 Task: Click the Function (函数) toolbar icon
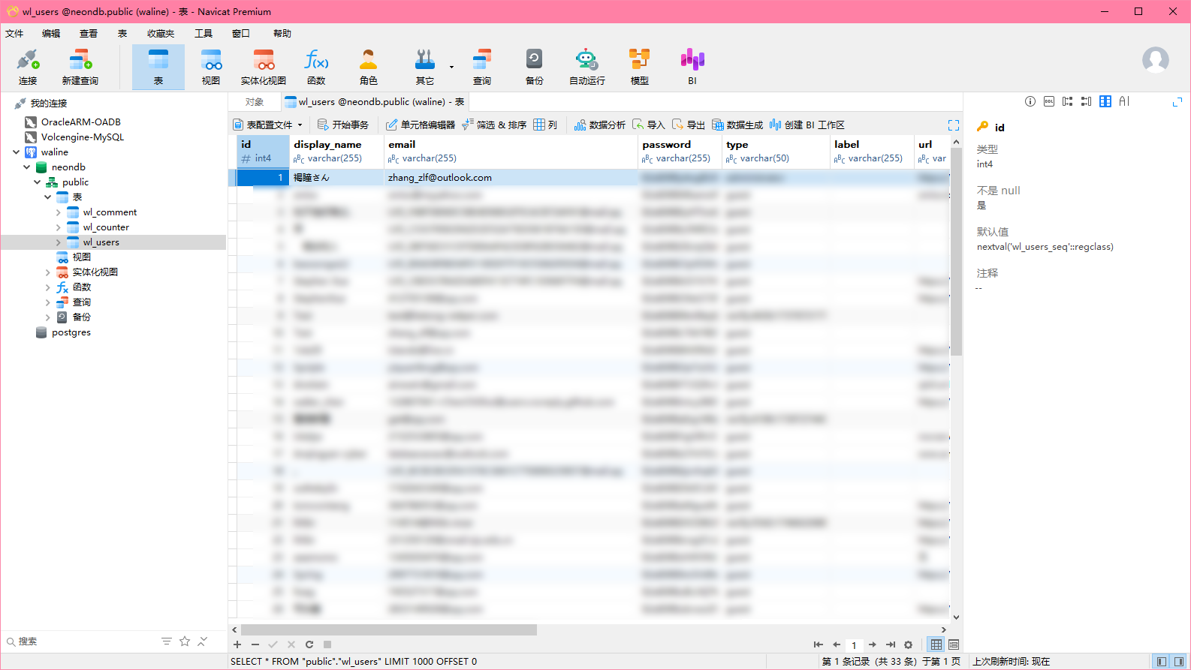point(316,67)
